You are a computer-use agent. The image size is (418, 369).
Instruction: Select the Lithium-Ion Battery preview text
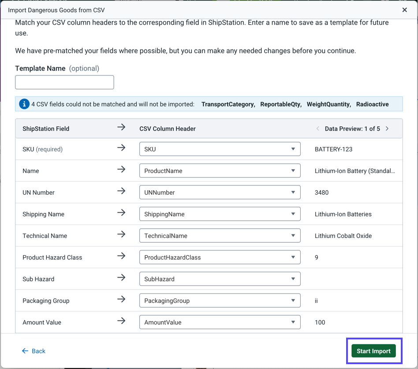pos(355,171)
